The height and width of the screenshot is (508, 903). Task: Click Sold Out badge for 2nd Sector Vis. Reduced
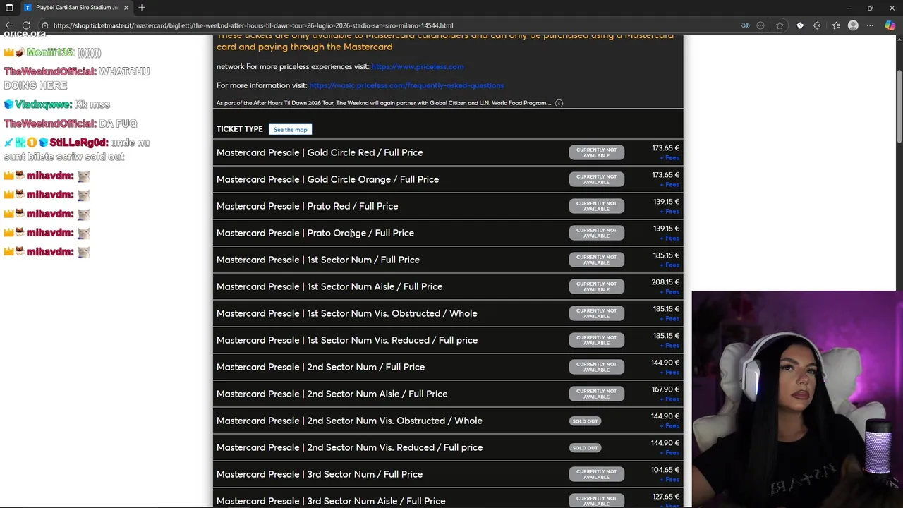click(585, 448)
